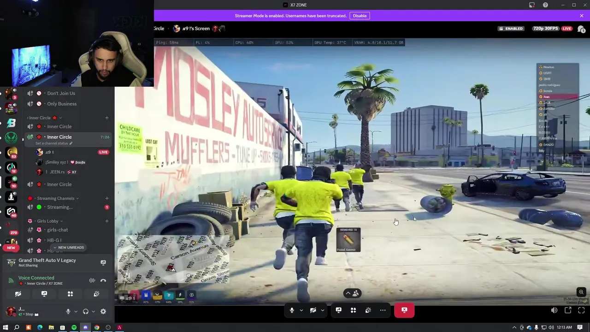
Task: Open the Discord inbox icon in title bar
Action: point(532,5)
